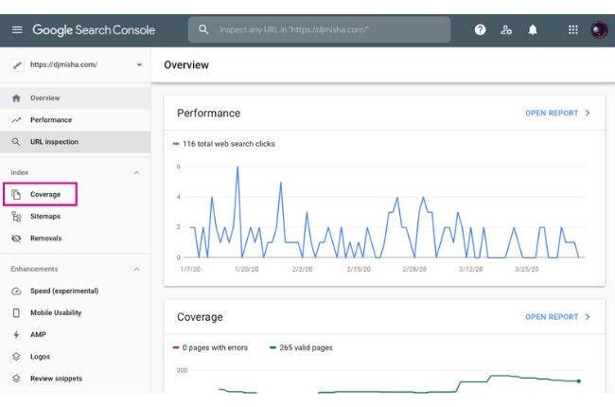Open the Performance report link
615x407 pixels.
point(552,113)
